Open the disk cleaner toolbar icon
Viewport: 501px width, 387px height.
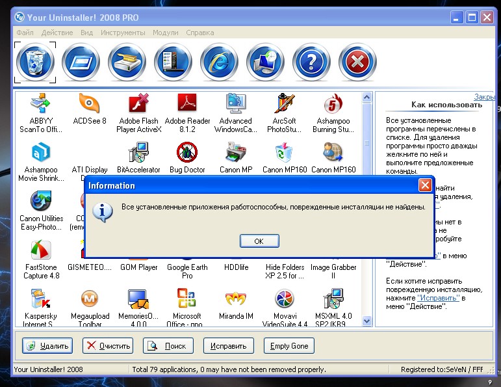pyautogui.click(x=127, y=62)
